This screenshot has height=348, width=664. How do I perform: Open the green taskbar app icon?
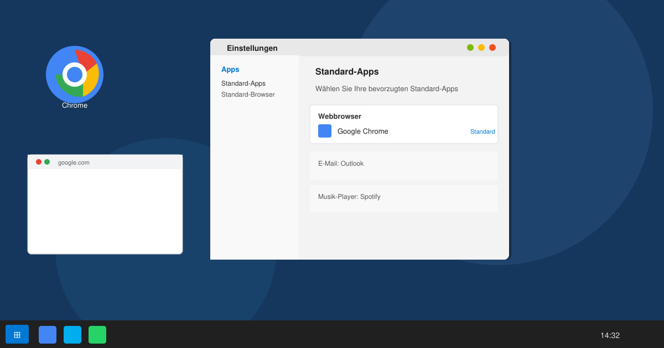(x=97, y=335)
